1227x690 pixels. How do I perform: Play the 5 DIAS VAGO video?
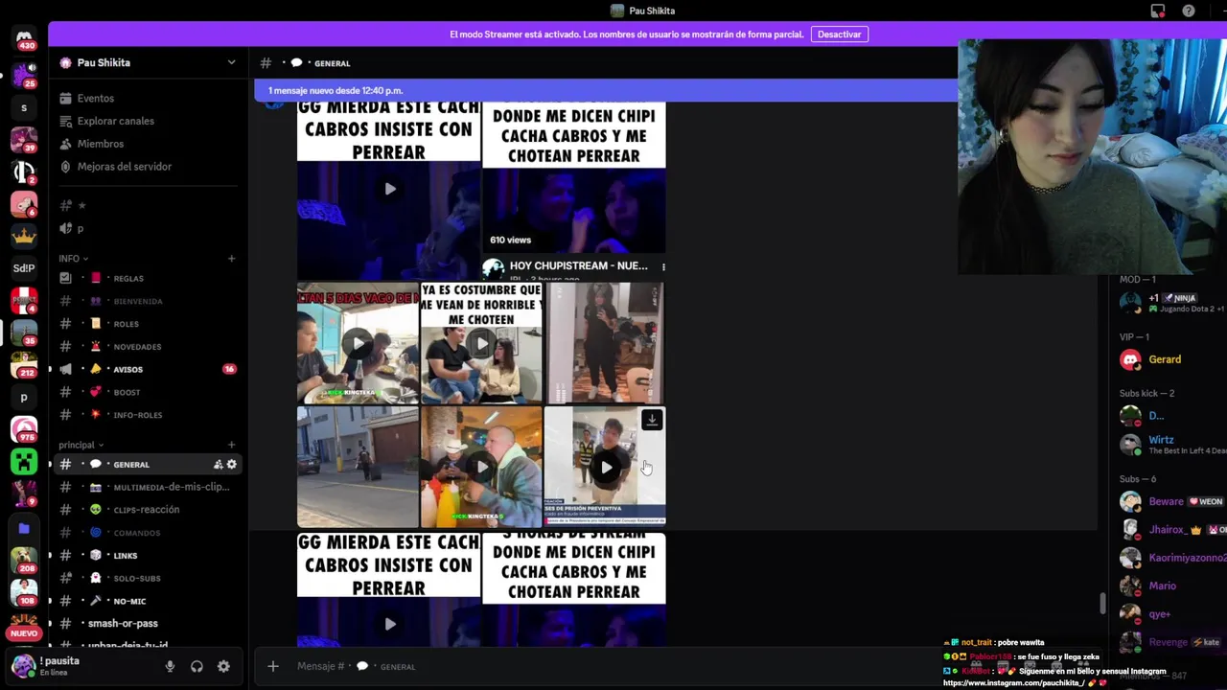(x=358, y=342)
